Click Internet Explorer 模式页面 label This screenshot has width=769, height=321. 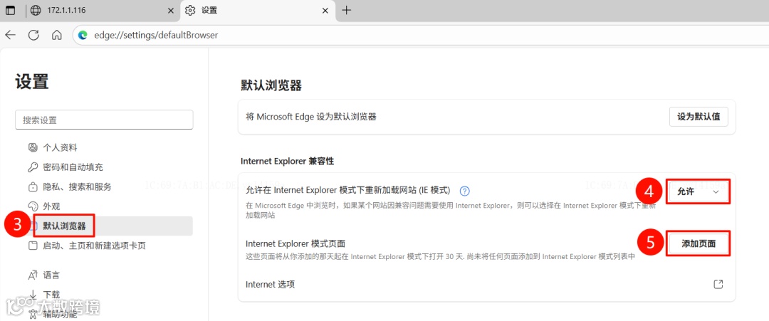[295, 243]
